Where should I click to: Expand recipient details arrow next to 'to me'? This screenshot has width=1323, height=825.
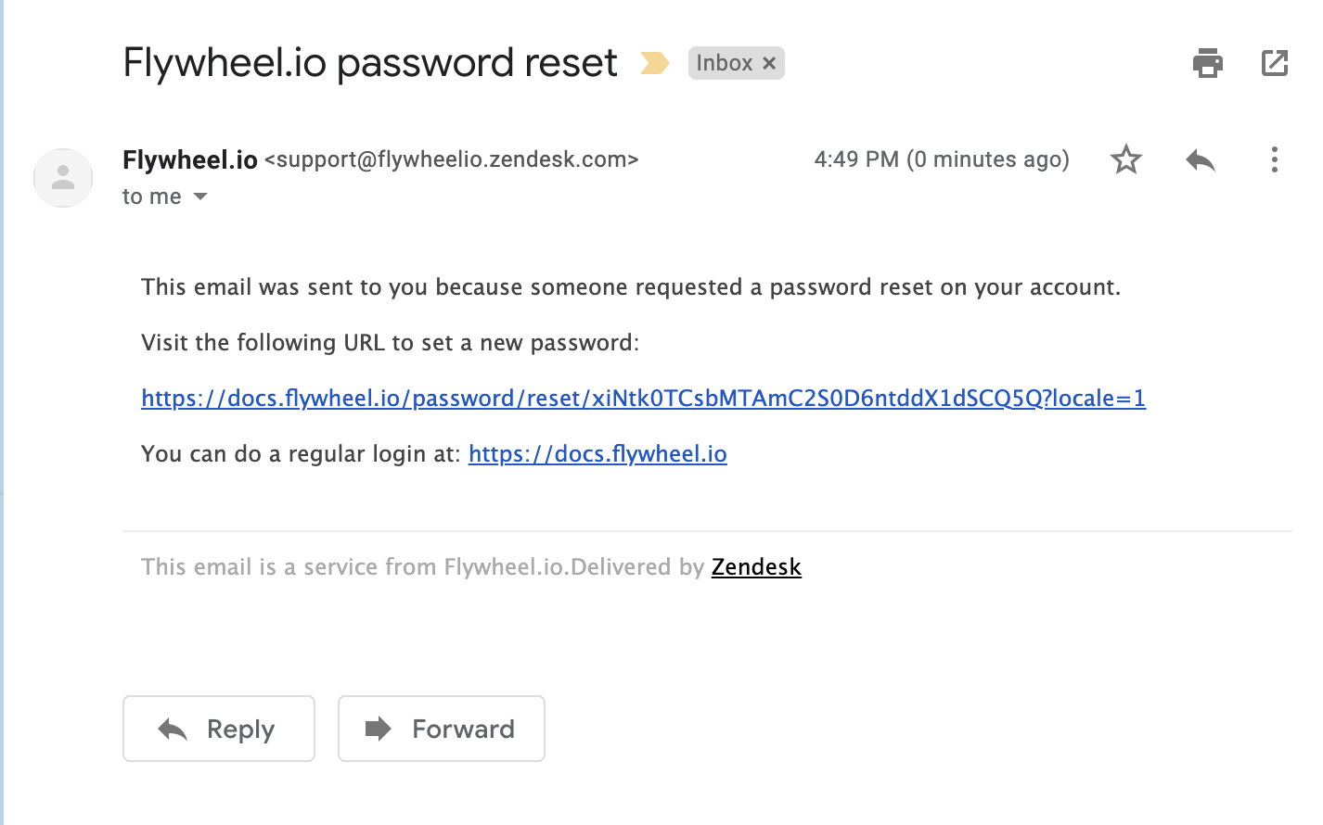(x=200, y=197)
